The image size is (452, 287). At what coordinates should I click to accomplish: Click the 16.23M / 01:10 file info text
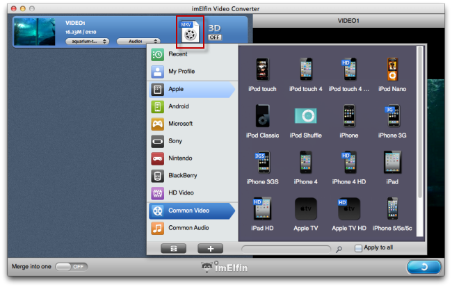81,32
